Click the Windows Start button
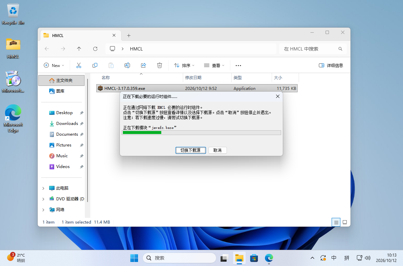Screen dimensions: 403x266 134,258
